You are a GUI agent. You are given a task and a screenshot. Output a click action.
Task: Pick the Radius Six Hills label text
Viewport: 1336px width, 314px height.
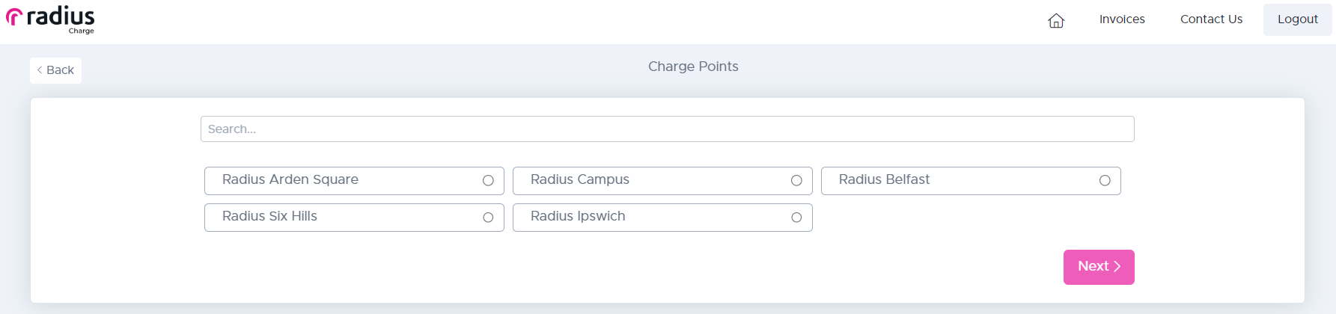tap(269, 216)
